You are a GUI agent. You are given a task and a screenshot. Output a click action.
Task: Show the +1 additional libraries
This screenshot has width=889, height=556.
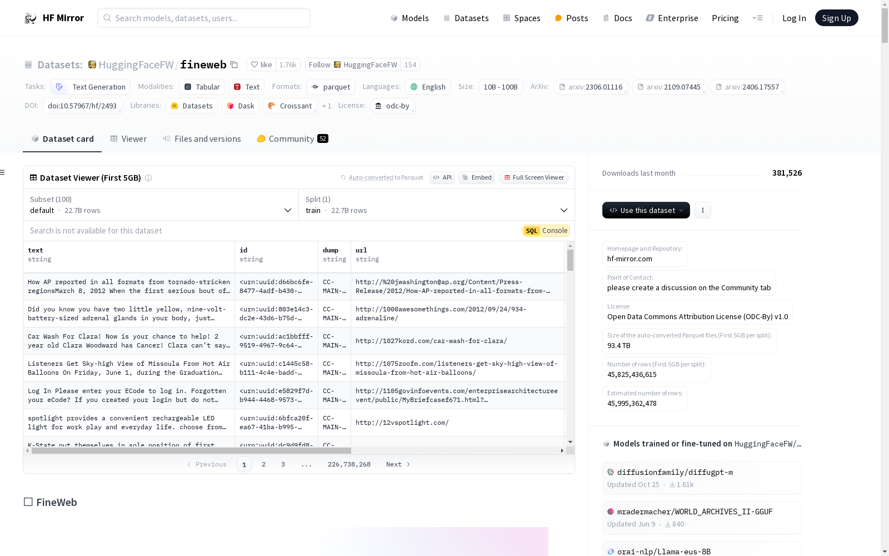(327, 106)
